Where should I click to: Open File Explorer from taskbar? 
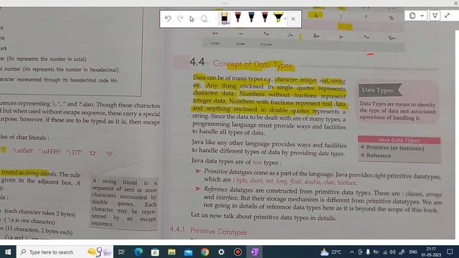171,252
